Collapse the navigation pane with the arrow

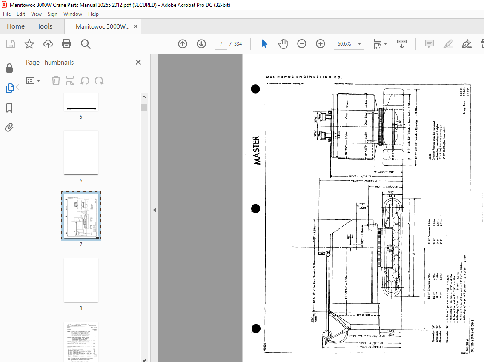pos(155,210)
